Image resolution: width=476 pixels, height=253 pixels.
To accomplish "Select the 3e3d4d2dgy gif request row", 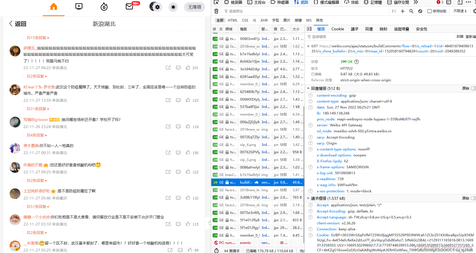I will [x=258, y=69].
